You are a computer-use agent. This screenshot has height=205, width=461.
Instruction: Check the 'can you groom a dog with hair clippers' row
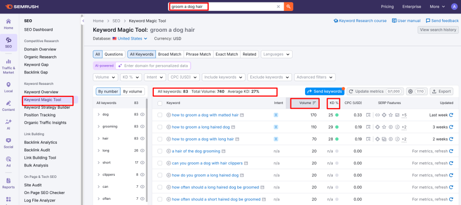click(x=160, y=163)
